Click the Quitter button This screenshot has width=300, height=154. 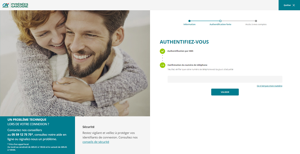coord(289,5)
